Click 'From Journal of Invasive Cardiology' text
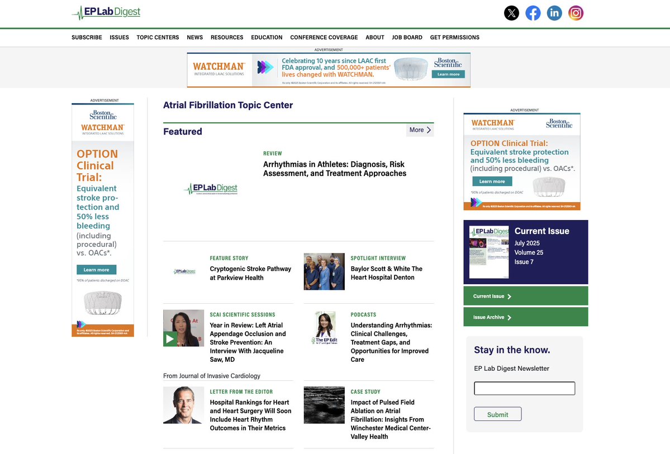The height and width of the screenshot is (454, 670). 212,376
